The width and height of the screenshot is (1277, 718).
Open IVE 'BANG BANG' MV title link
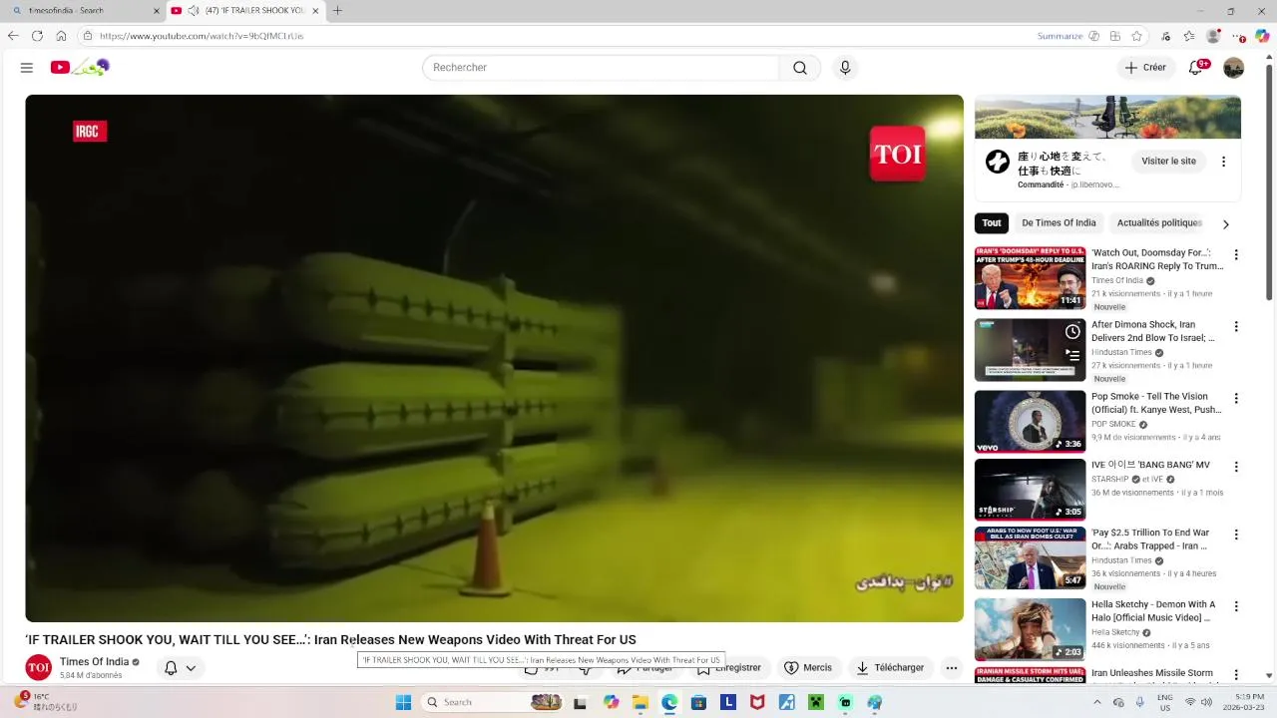point(1150,465)
